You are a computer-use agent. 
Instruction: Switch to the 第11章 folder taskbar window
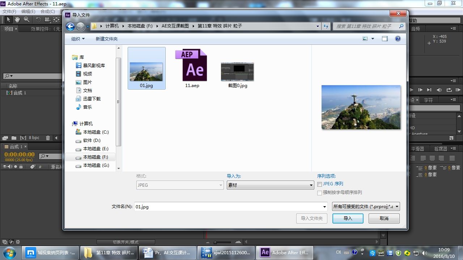pyautogui.click(x=109, y=253)
